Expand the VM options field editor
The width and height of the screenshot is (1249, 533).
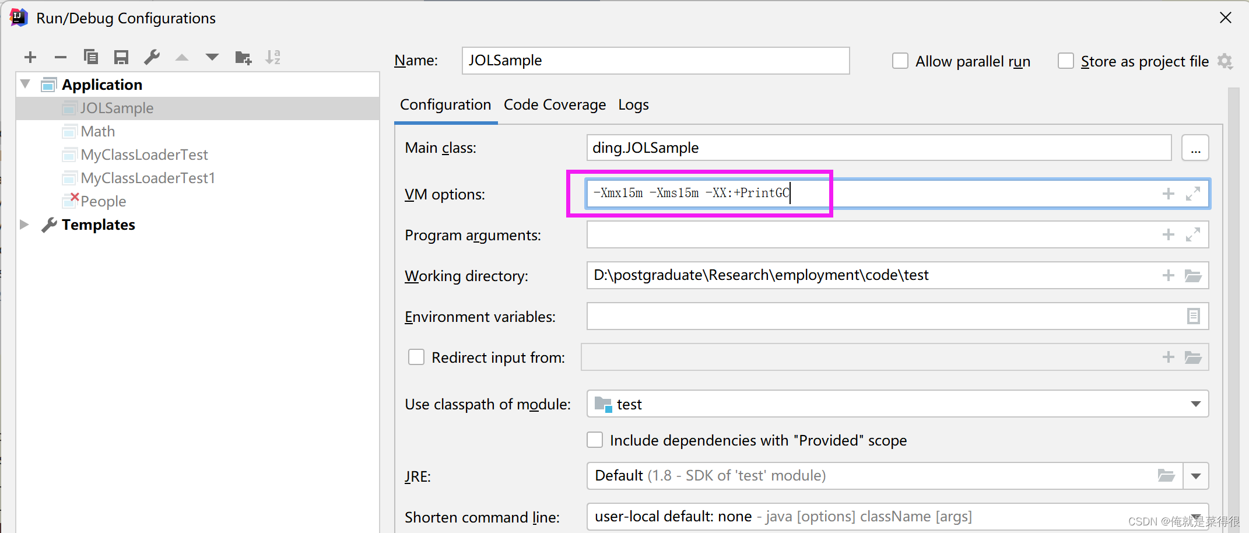click(1193, 194)
